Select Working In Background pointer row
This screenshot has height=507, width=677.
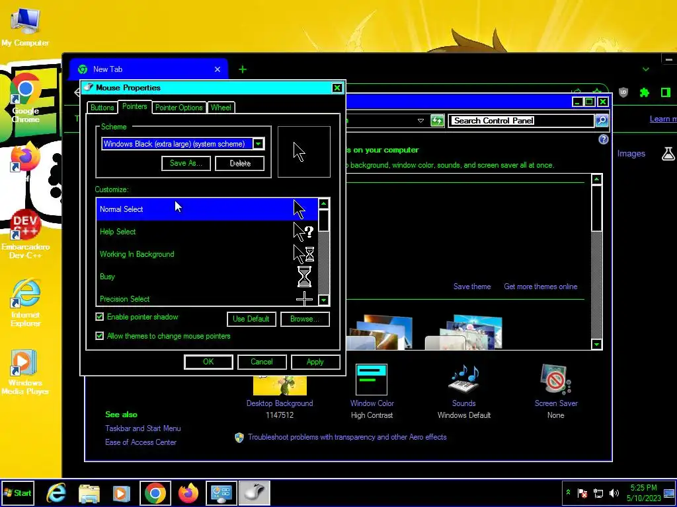(207, 254)
